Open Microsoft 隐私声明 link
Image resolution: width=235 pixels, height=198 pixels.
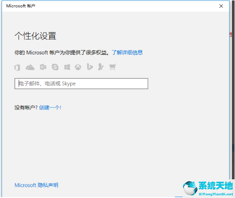(x=37, y=185)
